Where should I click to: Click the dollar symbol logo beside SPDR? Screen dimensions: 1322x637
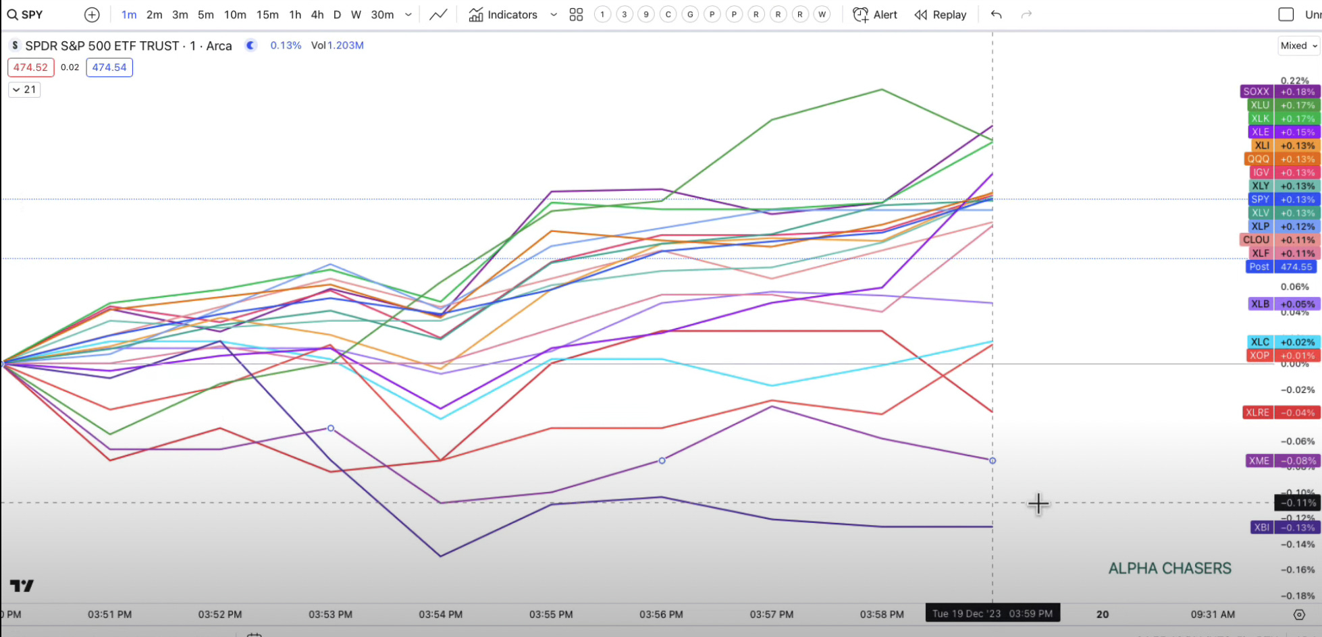[x=15, y=45]
